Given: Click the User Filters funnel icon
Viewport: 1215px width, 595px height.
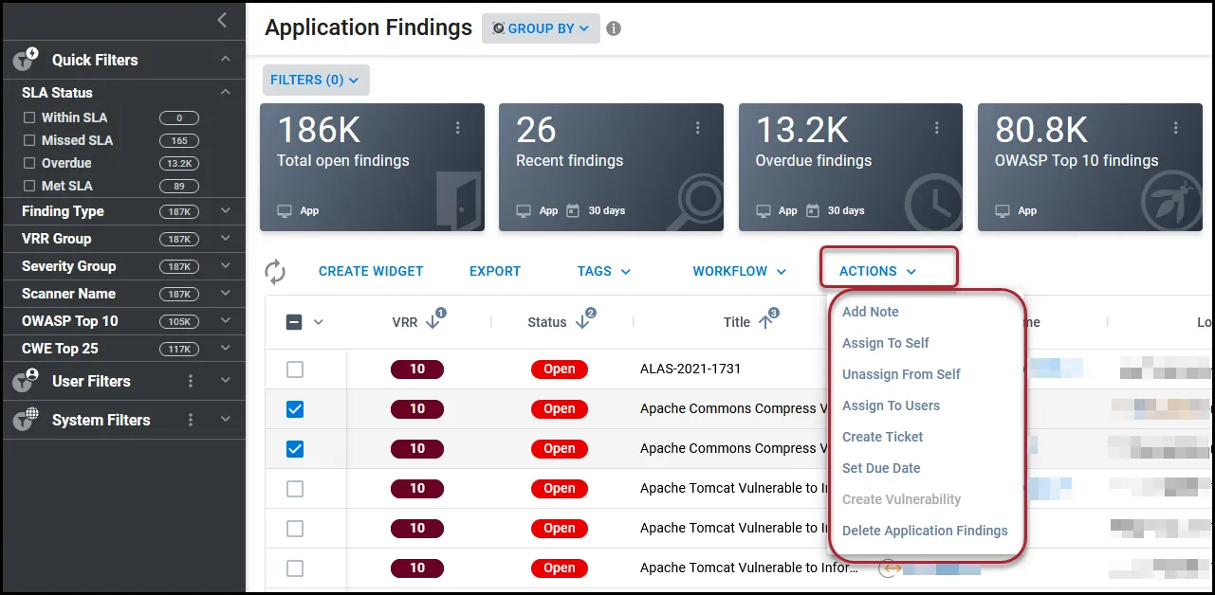Looking at the screenshot, I should [25, 381].
